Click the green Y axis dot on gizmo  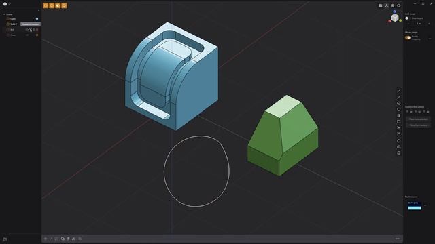pos(400,20)
